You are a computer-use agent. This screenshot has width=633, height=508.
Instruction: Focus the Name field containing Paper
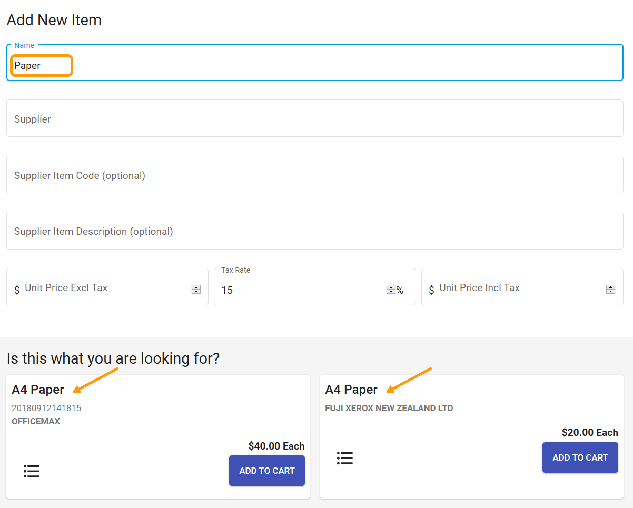point(316,66)
